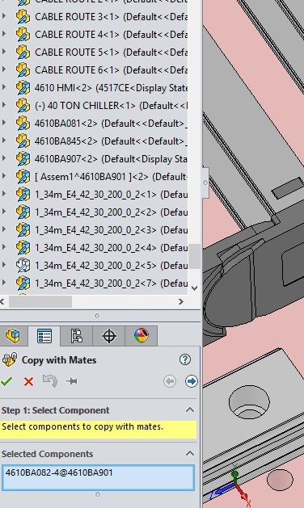Expand the 4610BA907<2> tree node
Screen dimensions: 304x508
(x=4, y=158)
